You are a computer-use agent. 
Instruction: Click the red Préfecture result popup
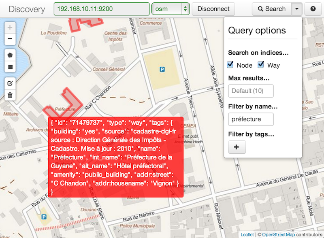click(x=116, y=157)
